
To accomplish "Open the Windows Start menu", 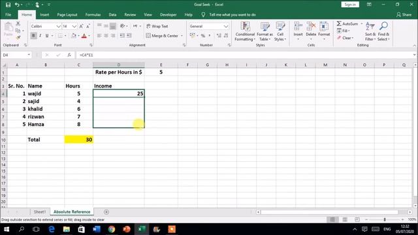I will click(7, 229).
